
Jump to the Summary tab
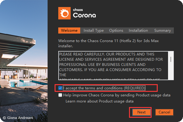[x=162, y=30]
